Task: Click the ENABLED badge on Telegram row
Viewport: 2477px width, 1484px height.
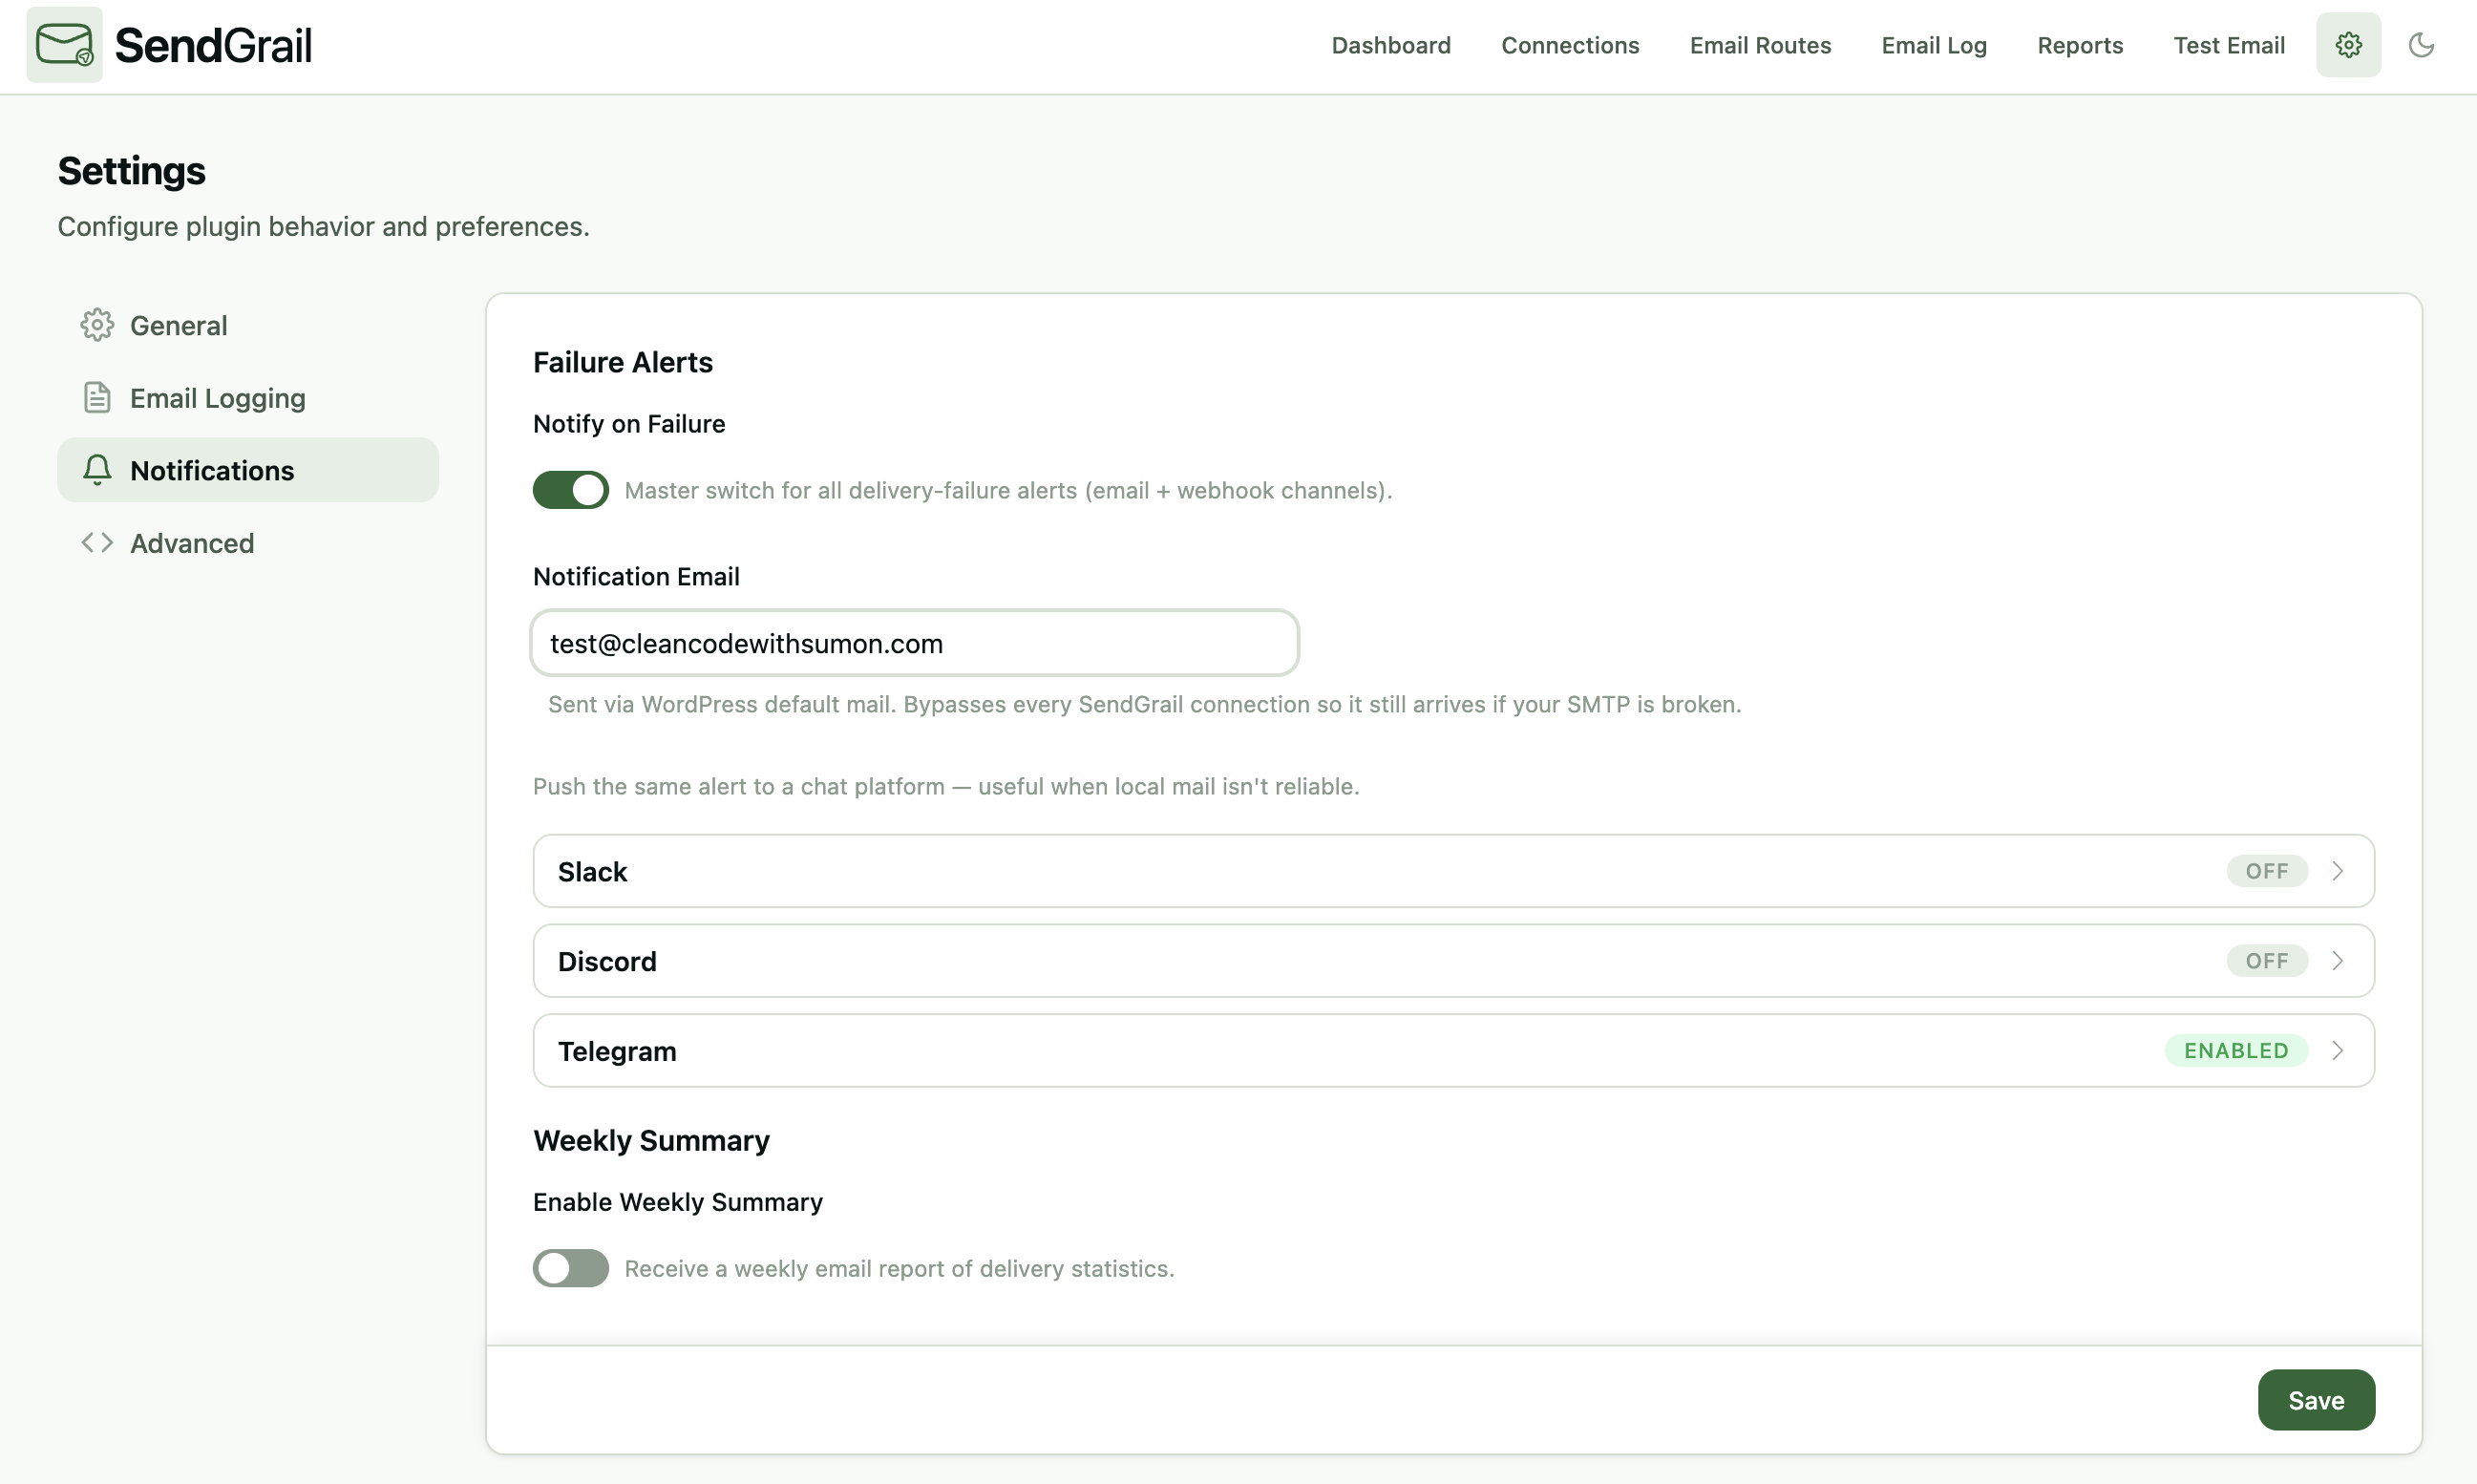Action: coord(2235,1050)
